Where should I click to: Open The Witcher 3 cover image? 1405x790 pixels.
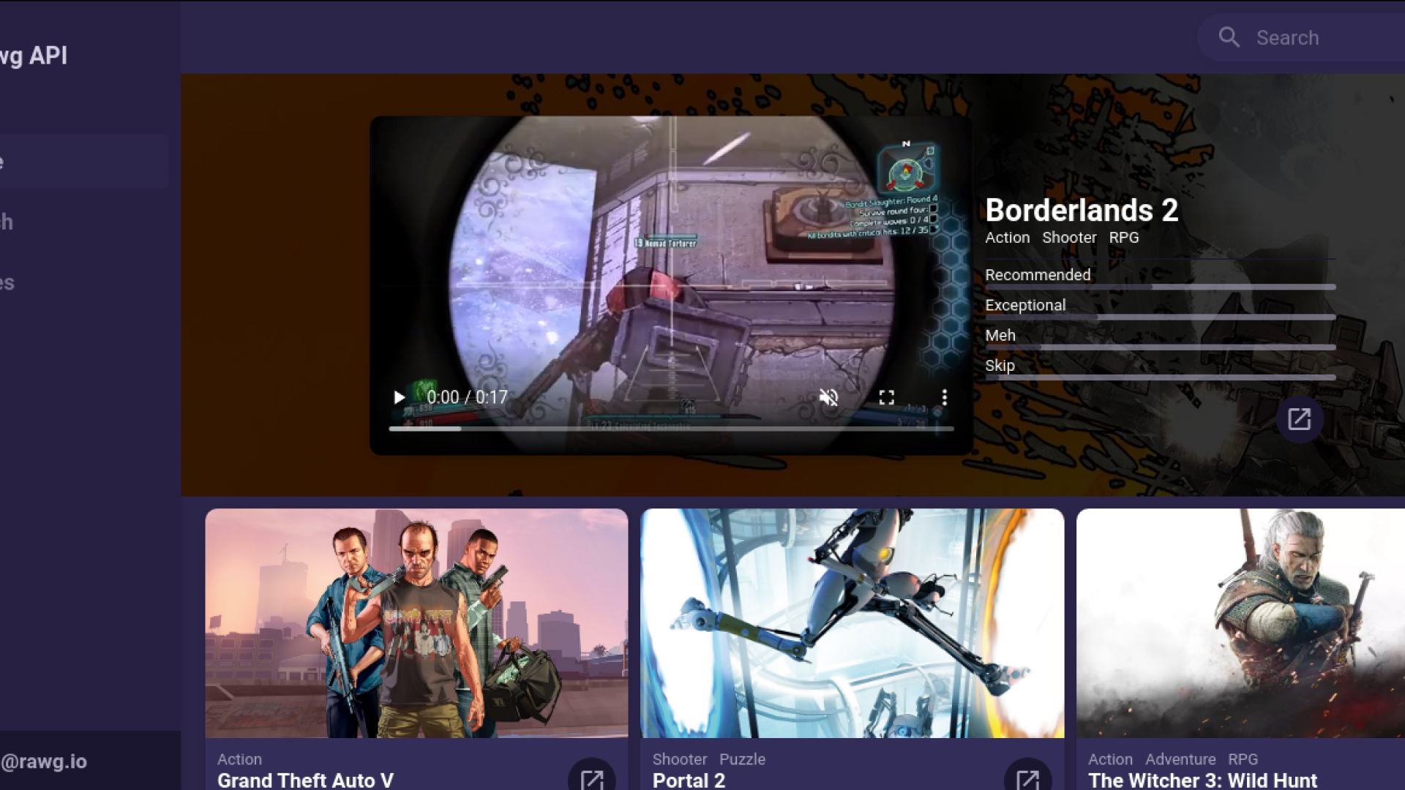[1240, 623]
